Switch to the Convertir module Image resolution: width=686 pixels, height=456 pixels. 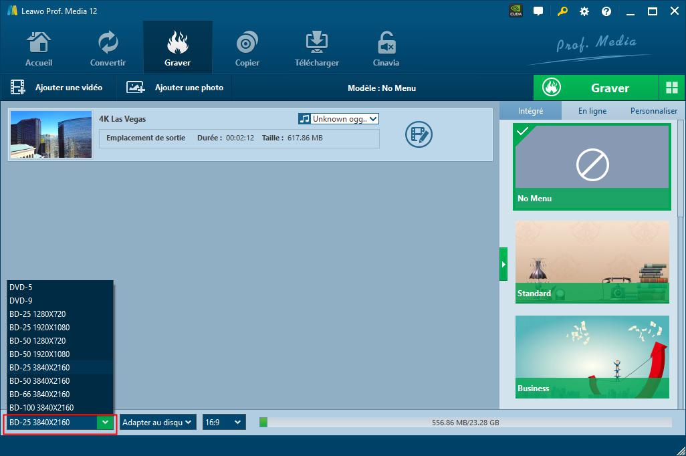[108, 49]
